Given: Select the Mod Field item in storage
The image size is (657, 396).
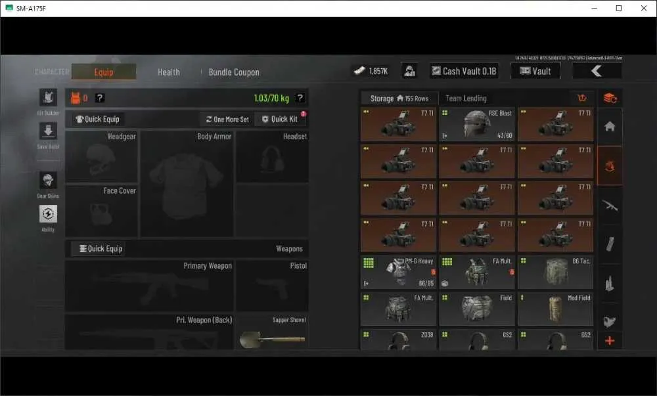Looking at the screenshot, I should pos(556,309).
